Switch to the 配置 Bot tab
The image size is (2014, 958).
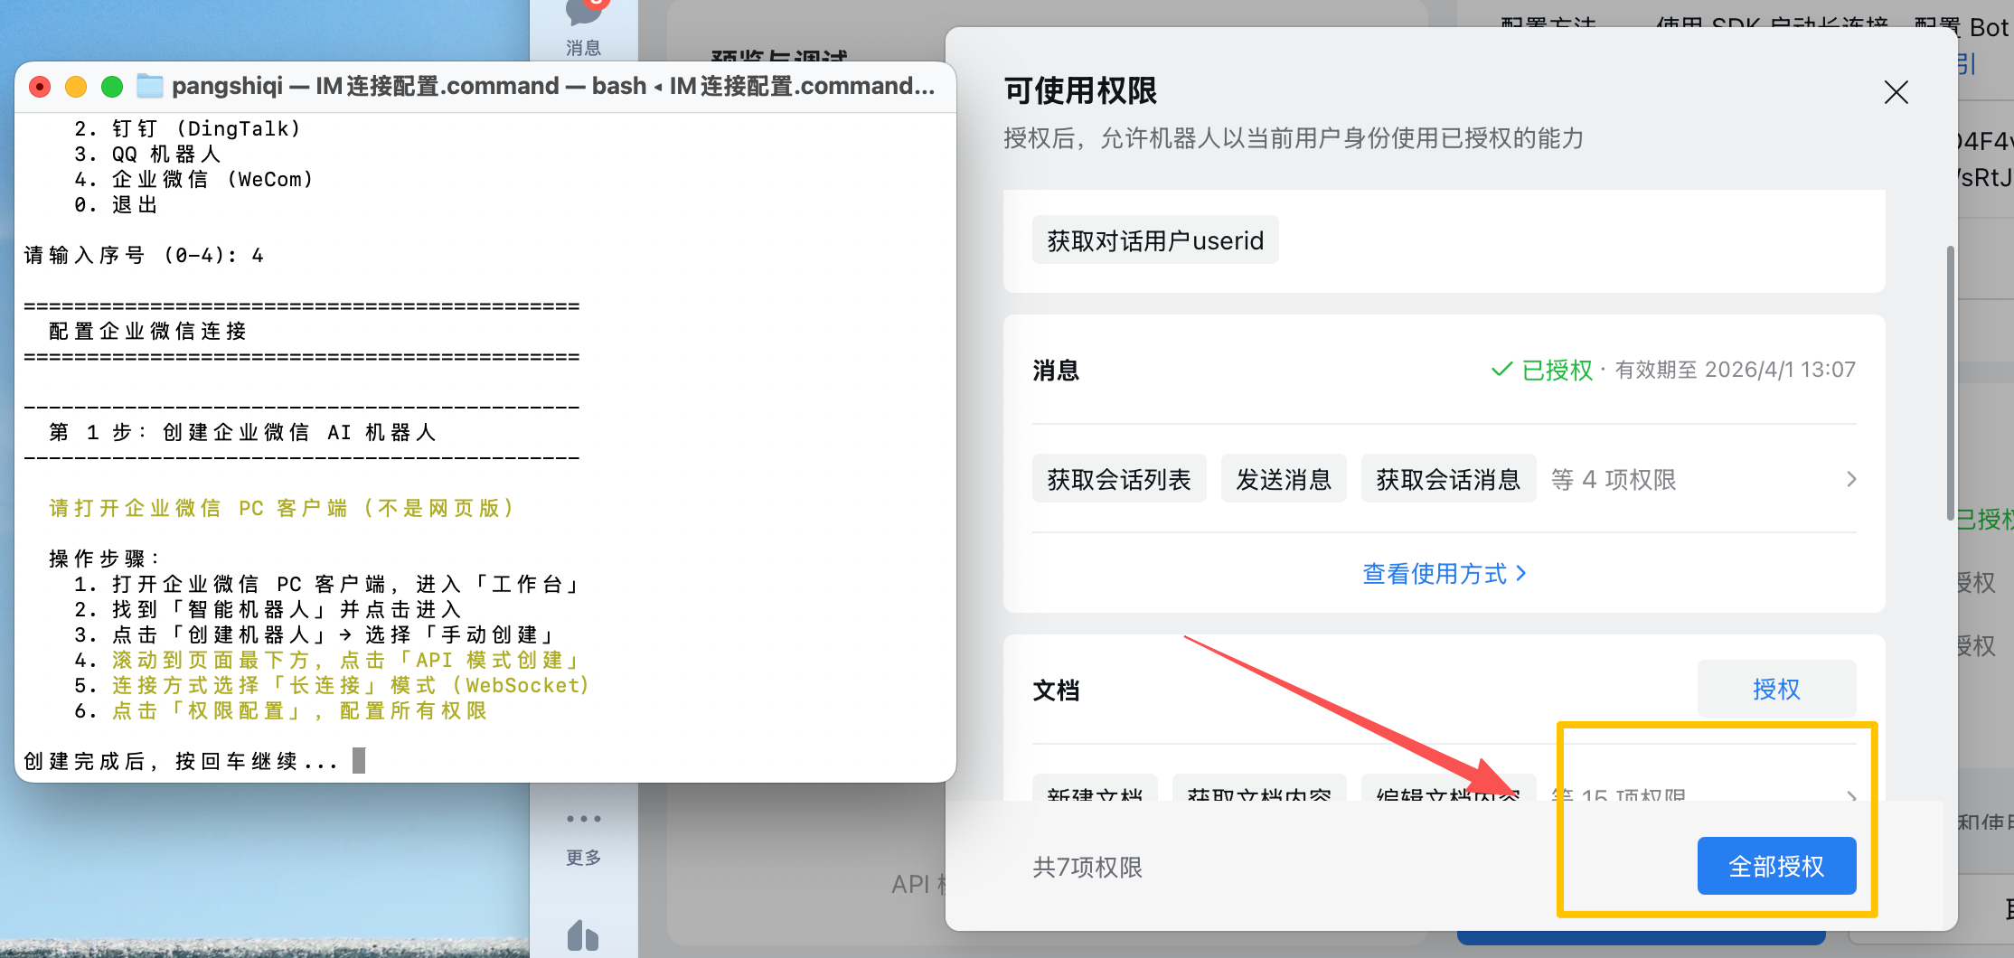coord(1962,27)
